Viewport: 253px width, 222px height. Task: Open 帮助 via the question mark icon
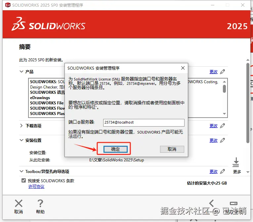click(x=40, y=203)
